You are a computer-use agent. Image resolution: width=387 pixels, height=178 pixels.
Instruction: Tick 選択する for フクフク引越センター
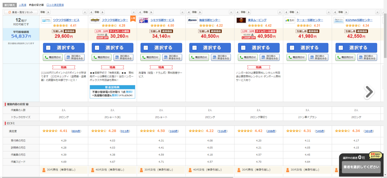coord(112,48)
